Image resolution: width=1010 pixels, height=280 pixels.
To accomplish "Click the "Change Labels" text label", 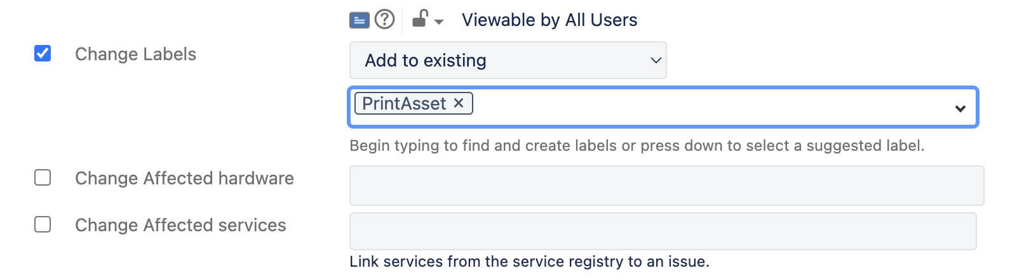I will click(135, 54).
